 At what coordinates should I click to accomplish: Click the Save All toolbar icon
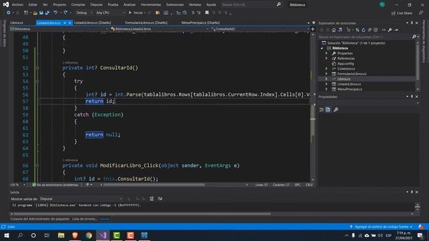click(48, 13)
